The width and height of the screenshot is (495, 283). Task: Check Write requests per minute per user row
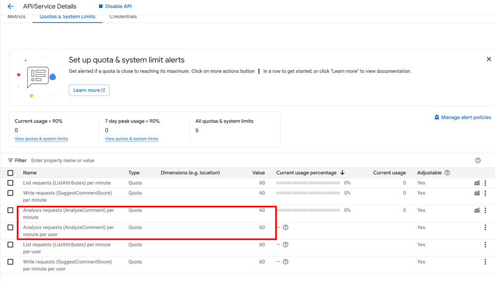(x=10, y=262)
